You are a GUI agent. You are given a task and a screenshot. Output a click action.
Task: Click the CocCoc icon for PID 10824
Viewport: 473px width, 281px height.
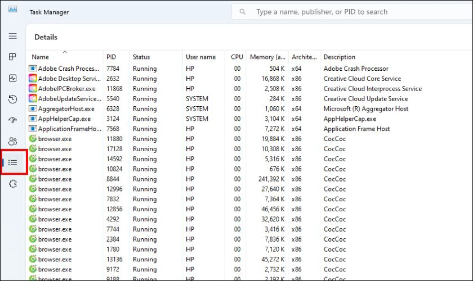coord(33,169)
